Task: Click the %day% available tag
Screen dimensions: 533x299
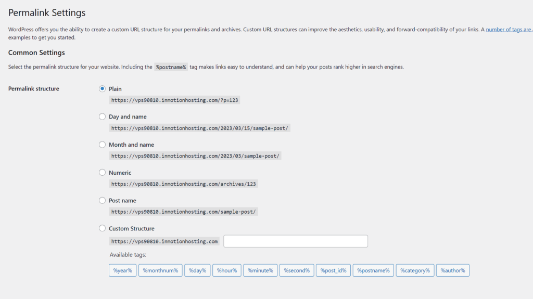Action: 198,270
